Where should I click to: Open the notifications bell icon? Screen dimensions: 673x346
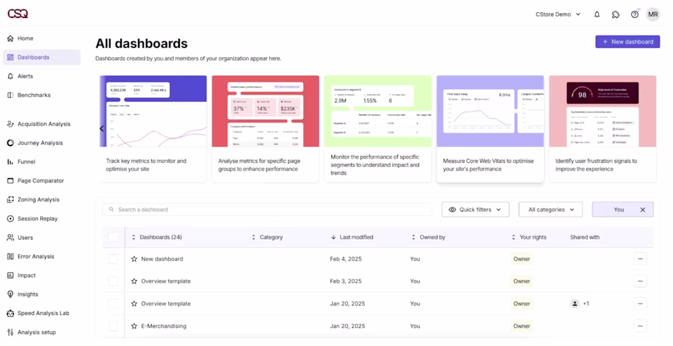pyautogui.click(x=597, y=15)
